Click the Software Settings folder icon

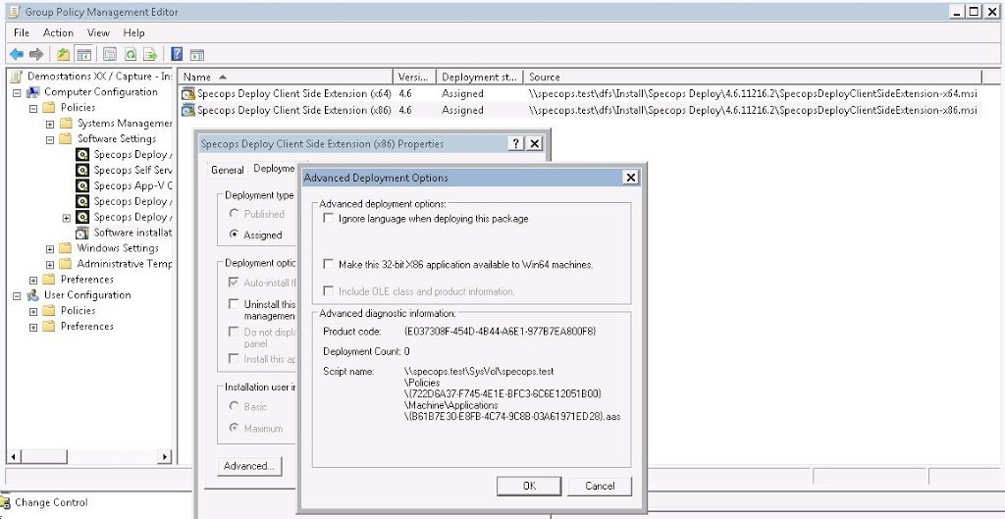point(66,138)
